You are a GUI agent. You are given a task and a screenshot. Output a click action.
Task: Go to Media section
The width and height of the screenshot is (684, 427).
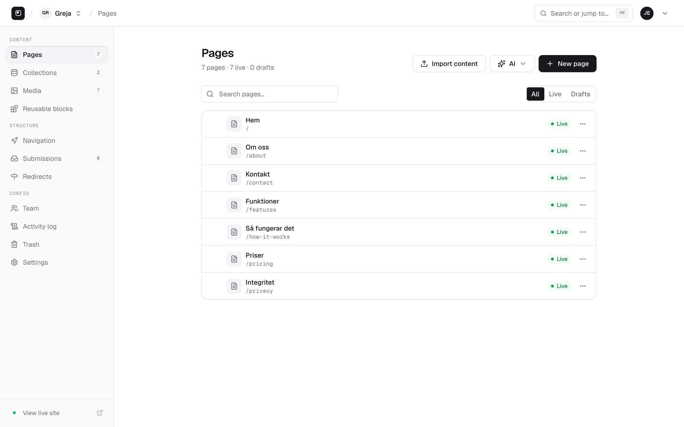tap(57, 91)
